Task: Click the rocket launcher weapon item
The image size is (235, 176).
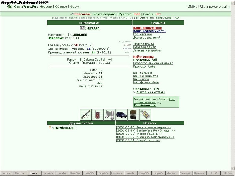Action: tap(85, 115)
